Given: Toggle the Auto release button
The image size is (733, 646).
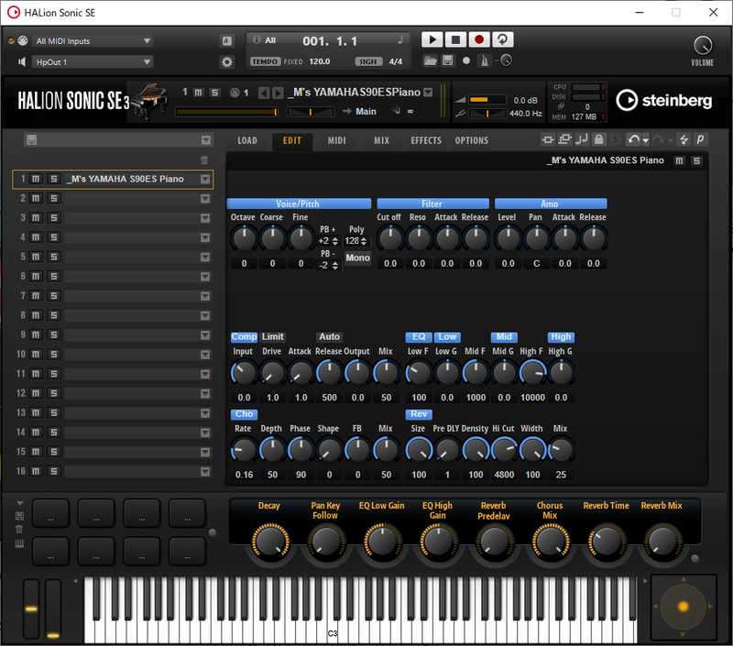Looking at the screenshot, I should pos(329,337).
